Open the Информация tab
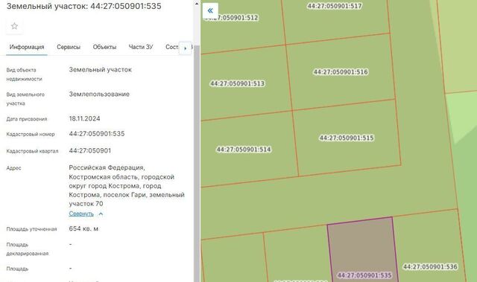 point(27,47)
